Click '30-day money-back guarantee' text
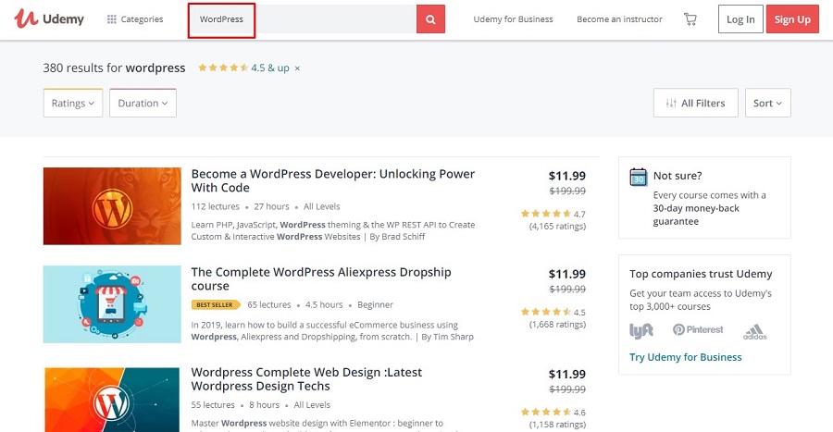Screen dimensions: 833x432 (x=696, y=215)
